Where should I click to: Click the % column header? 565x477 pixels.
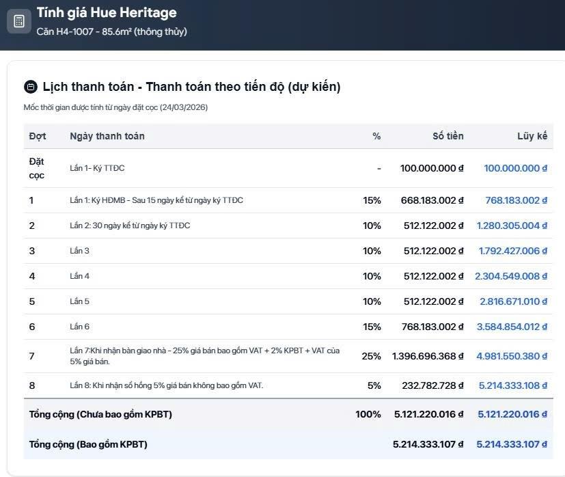pos(376,136)
